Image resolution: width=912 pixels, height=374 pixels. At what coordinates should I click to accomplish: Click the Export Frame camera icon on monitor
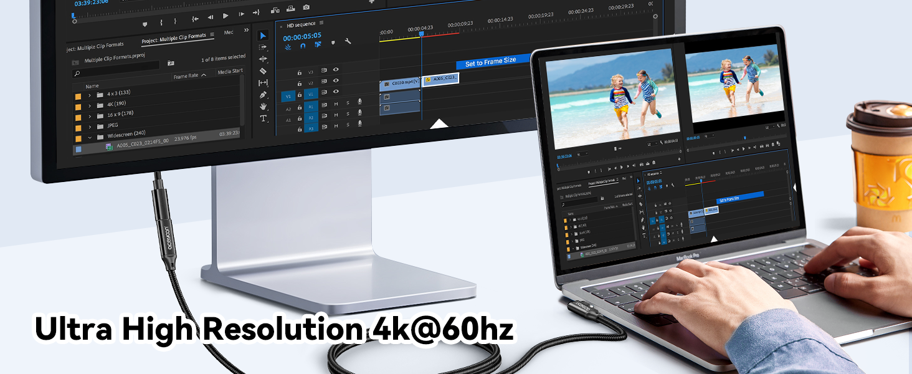click(x=306, y=7)
